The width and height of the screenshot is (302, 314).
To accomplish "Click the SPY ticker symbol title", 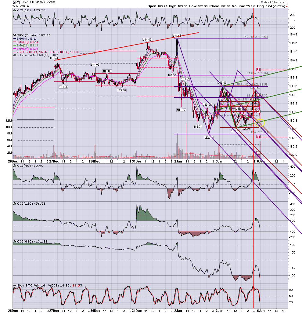I will [16, 2].
